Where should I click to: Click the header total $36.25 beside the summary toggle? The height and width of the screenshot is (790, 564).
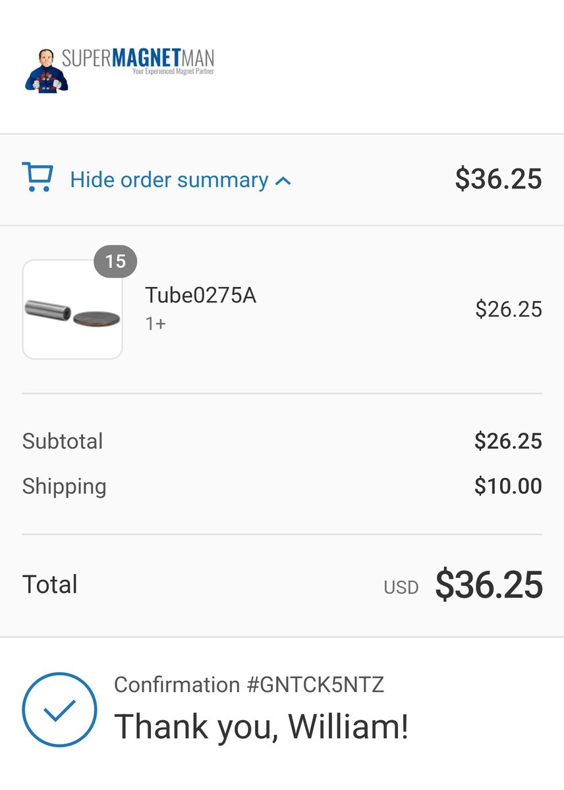tap(498, 179)
